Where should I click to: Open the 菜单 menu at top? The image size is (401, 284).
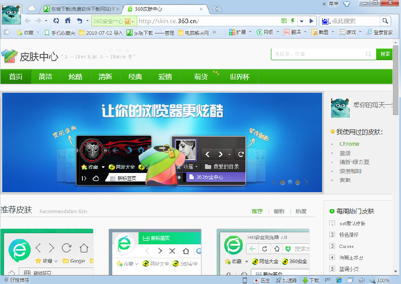coord(333,4)
